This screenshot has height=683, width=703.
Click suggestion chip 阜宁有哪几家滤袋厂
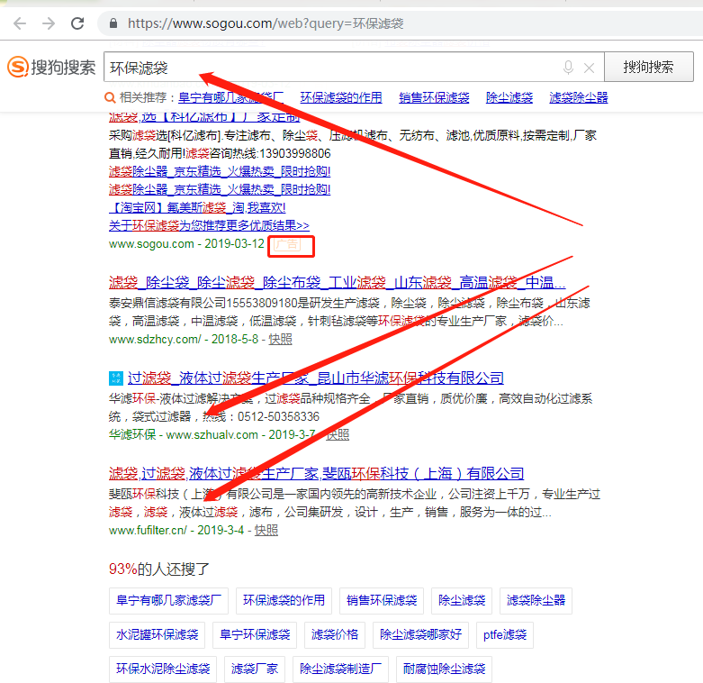[x=168, y=600]
